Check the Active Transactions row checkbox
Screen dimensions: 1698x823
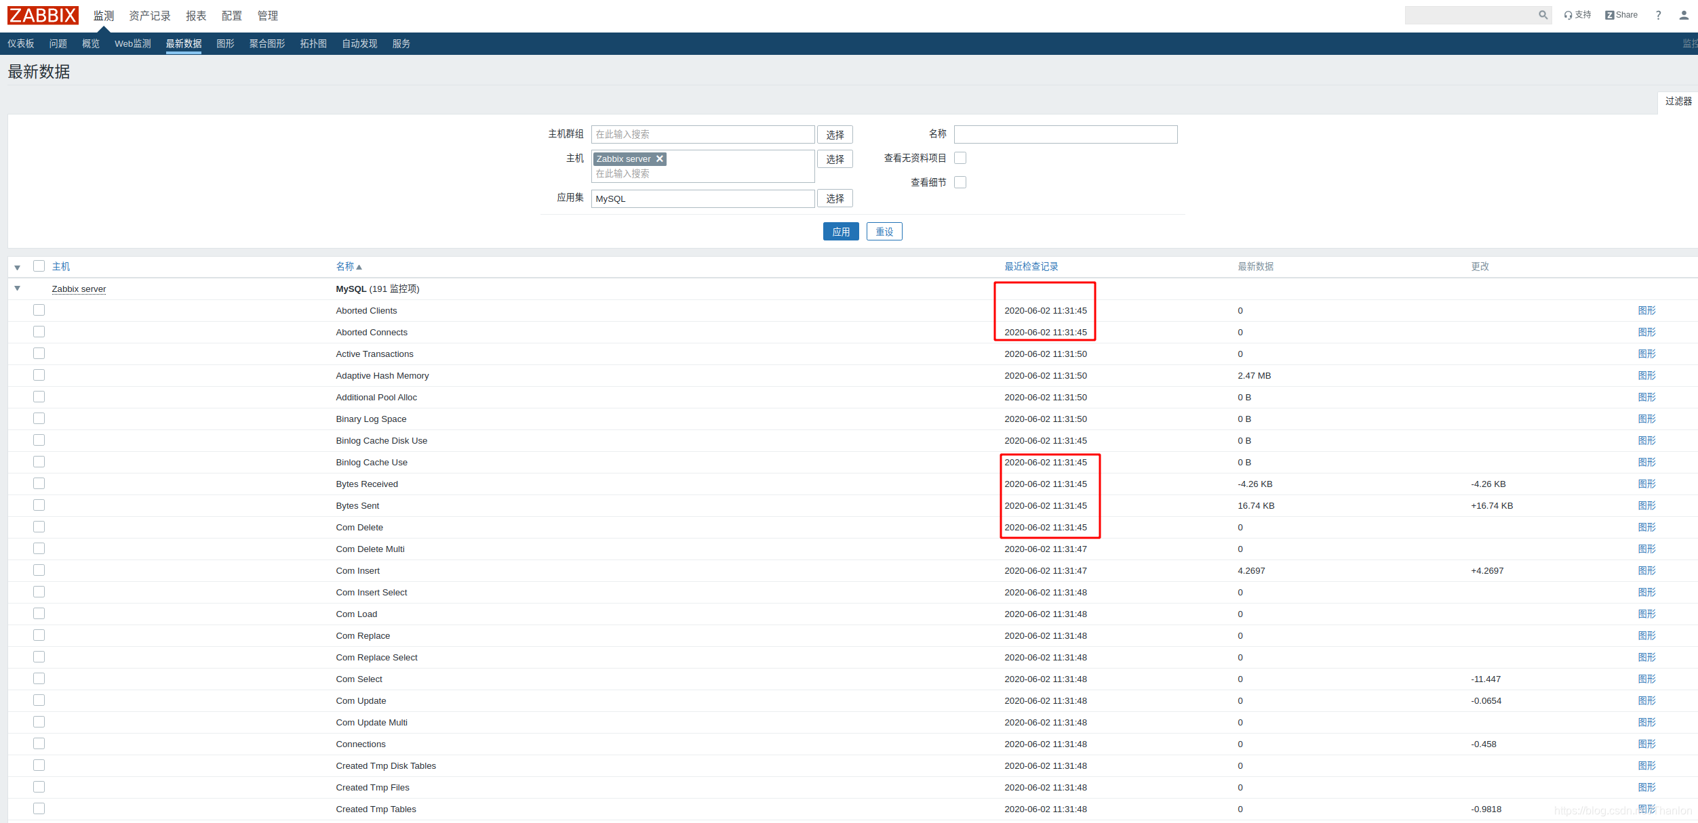[x=39, y=354]
